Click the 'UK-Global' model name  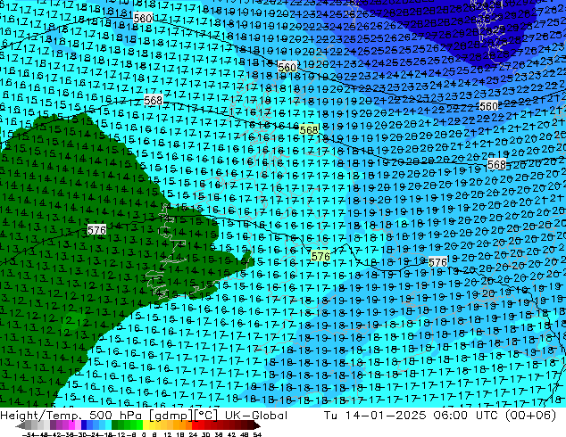256,416
